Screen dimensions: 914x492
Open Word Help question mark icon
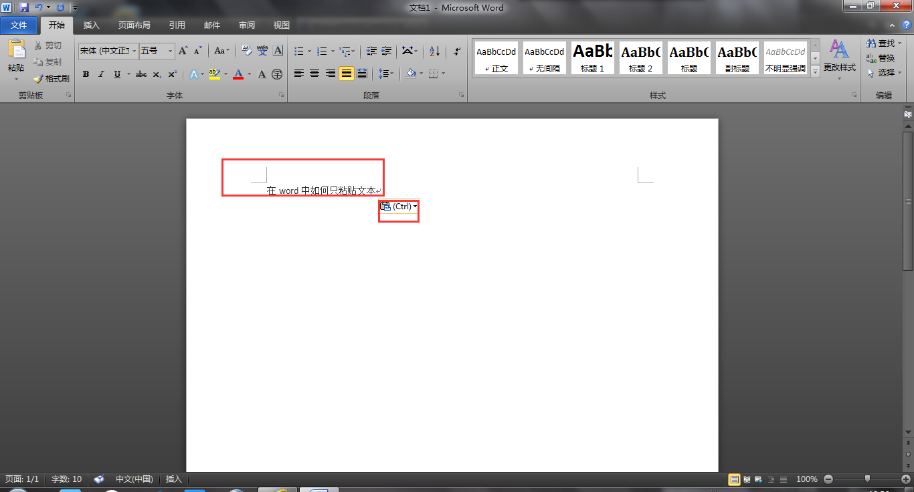[906, 25]
